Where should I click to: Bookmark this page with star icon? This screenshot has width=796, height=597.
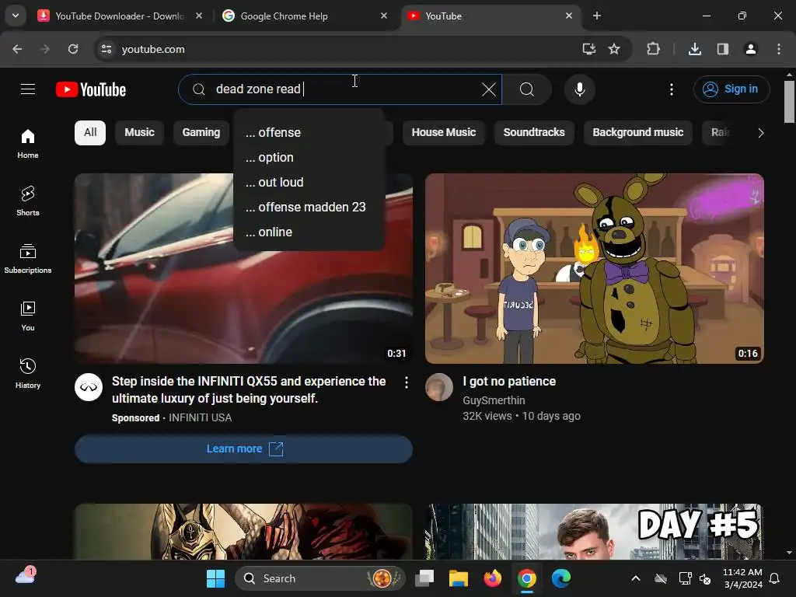pyautogui.click(x=614, y=49)
